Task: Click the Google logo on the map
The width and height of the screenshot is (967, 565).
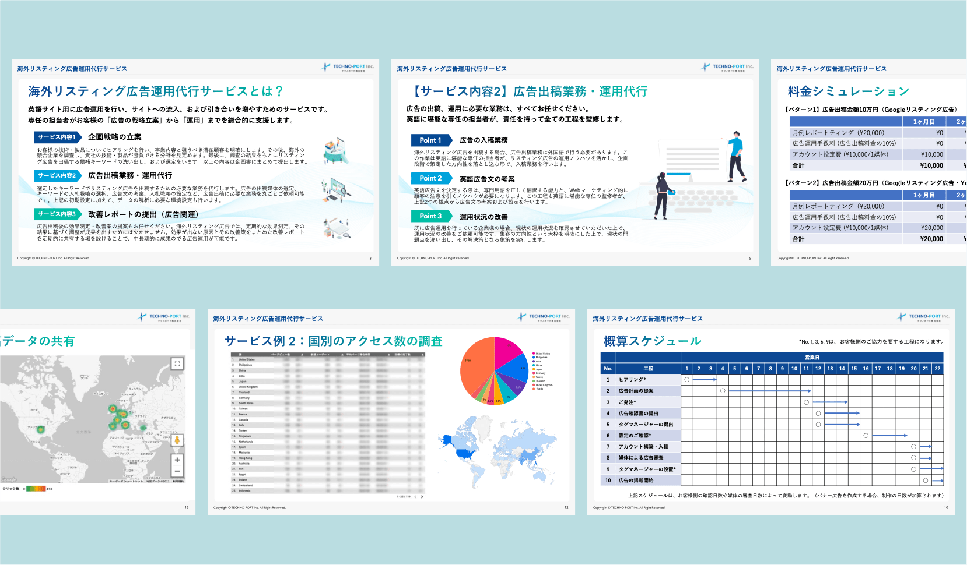Action: pos(9,480)
